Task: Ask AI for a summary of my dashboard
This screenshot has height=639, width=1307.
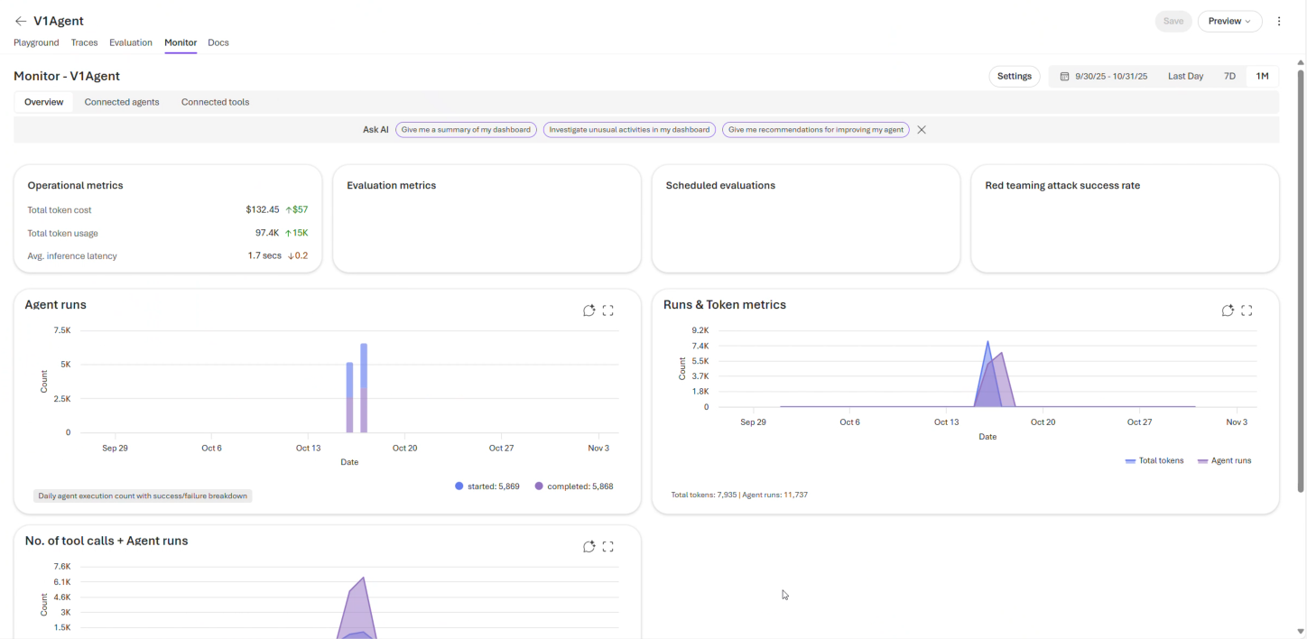Action: click(466, 129)
